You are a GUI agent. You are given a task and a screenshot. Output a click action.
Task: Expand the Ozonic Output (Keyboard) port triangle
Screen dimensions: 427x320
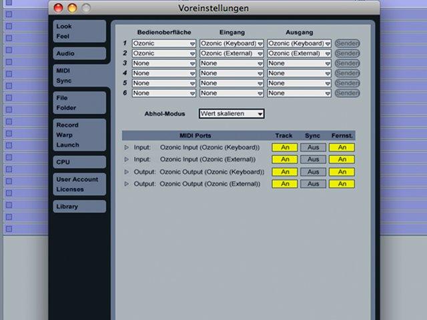126,172
